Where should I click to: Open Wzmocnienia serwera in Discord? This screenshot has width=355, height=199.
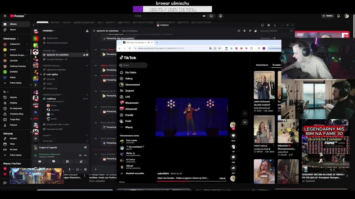pos(55,43)
